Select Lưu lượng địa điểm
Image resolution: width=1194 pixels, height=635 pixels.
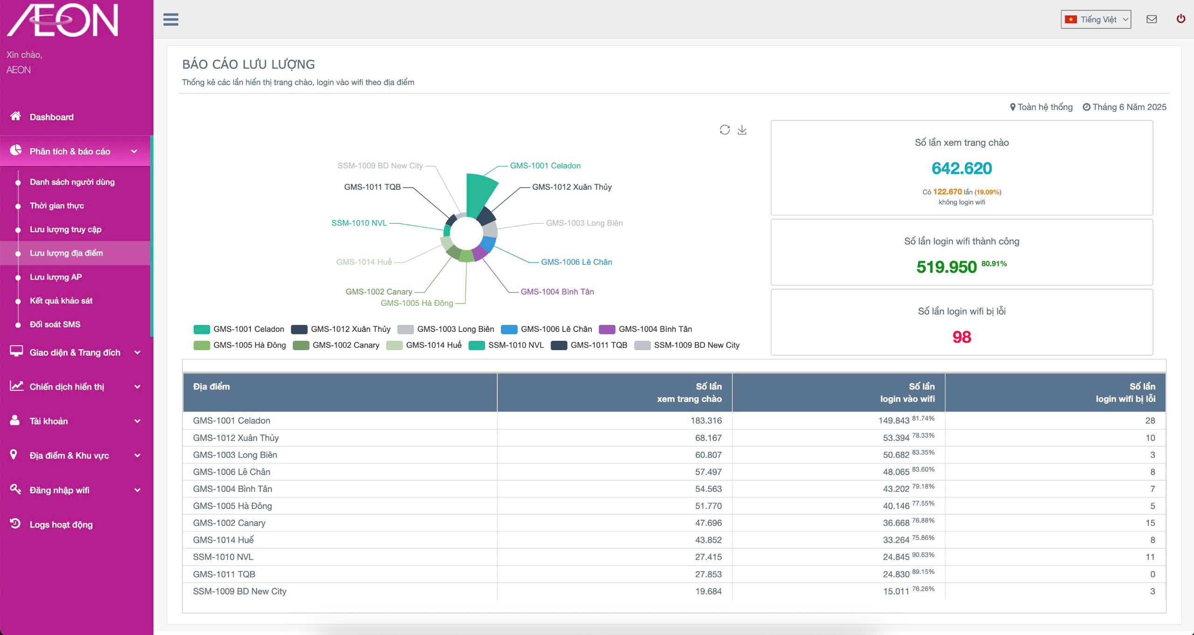66,253
